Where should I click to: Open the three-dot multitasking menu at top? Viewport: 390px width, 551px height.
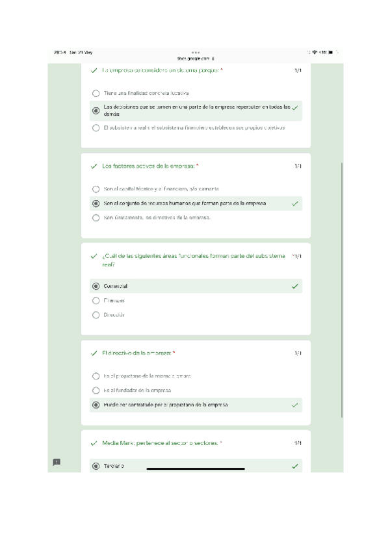[196, 52]
